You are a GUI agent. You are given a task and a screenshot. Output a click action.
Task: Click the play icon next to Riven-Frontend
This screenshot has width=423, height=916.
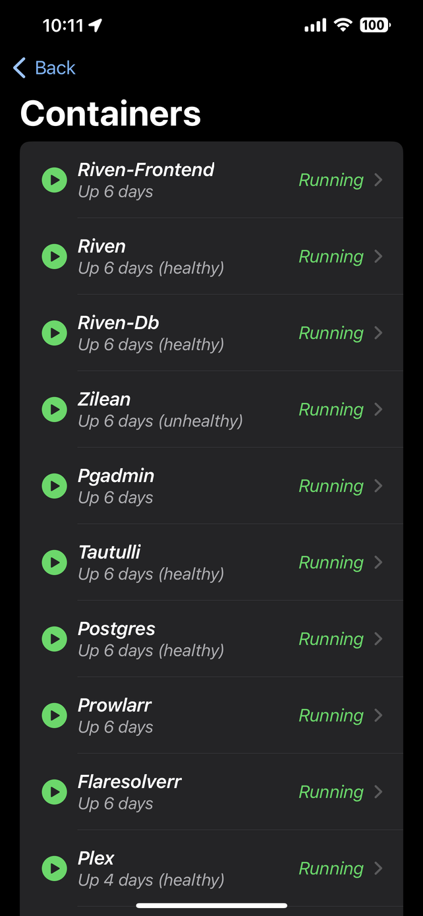pyautogui.click(x=54, y=179)
